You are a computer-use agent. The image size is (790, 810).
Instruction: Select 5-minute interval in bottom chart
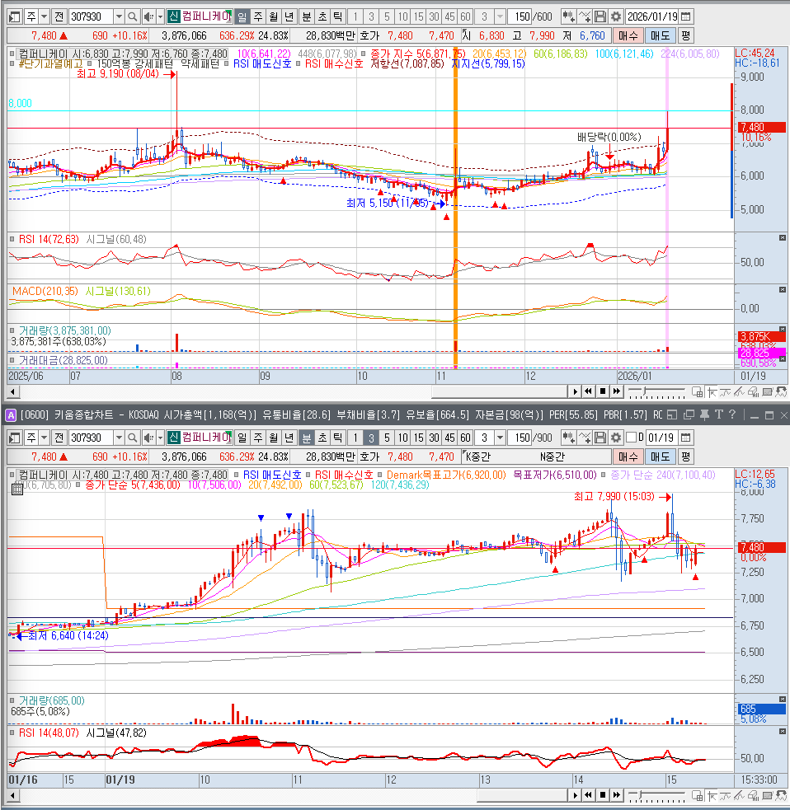click(x=387, y=438)
